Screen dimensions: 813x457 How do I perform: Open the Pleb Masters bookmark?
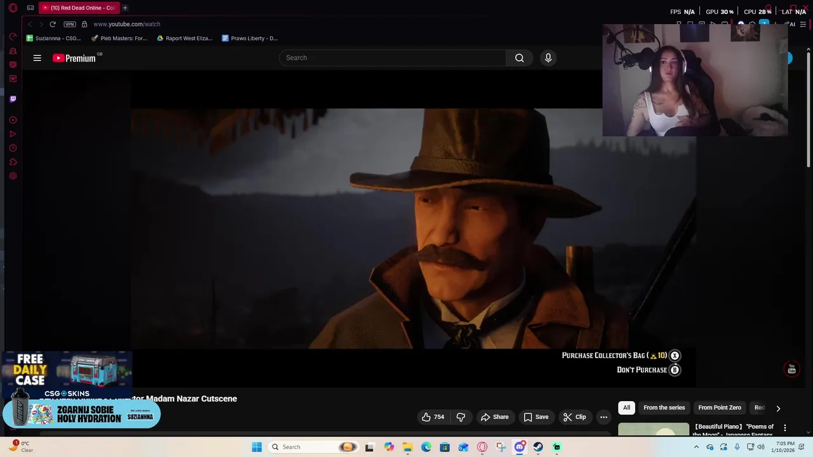pyautogui.click(x=119, y=38)
